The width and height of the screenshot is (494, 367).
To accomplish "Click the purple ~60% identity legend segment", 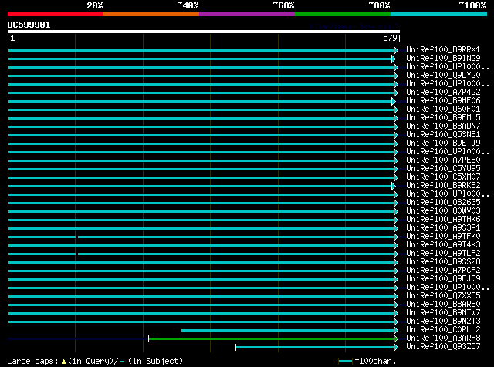I will (x=247, y=14).
